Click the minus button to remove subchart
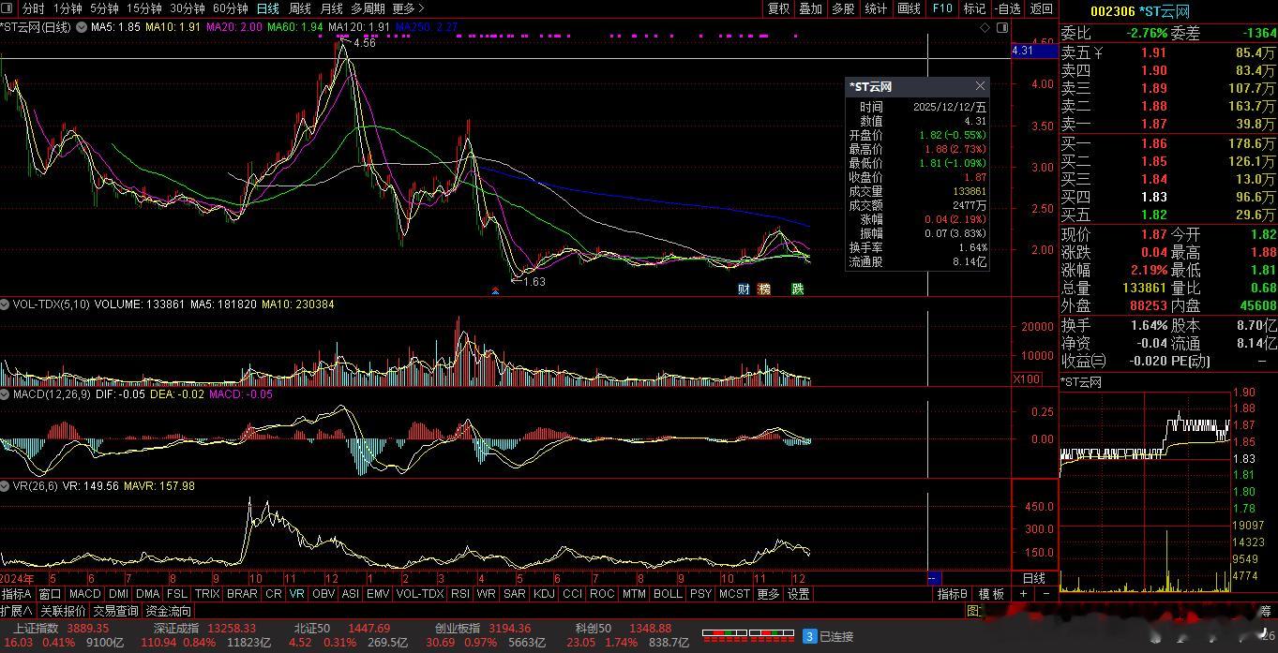 coord(1046,594)
